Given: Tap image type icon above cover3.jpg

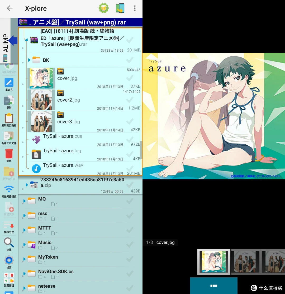Looking at the screenshot, I should point(60,115).
